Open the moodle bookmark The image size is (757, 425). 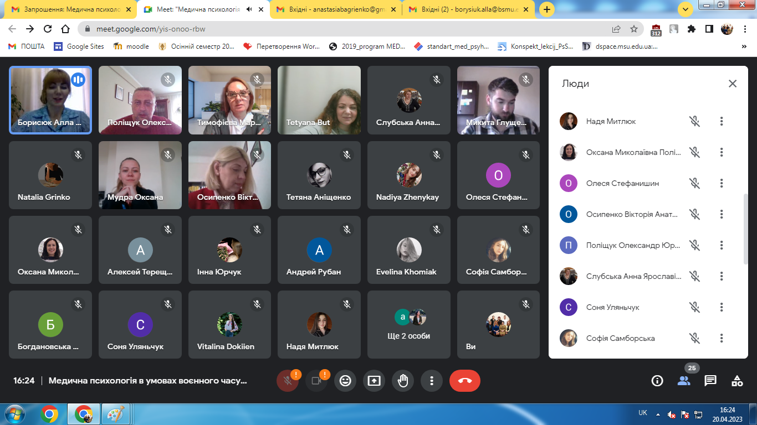tap(131, 46)
